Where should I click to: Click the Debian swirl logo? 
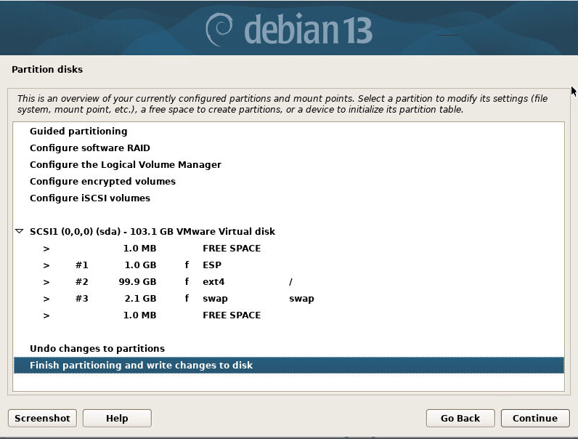tap(219, 30)
